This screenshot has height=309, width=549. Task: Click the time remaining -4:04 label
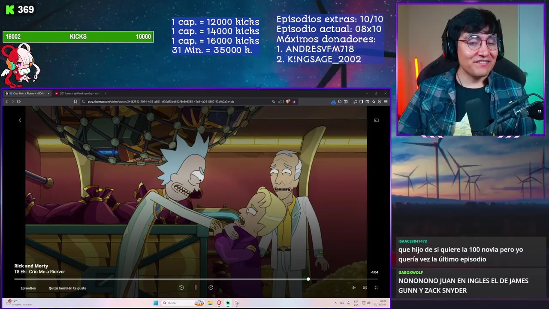pyautogui.click(x=374, y=272)
